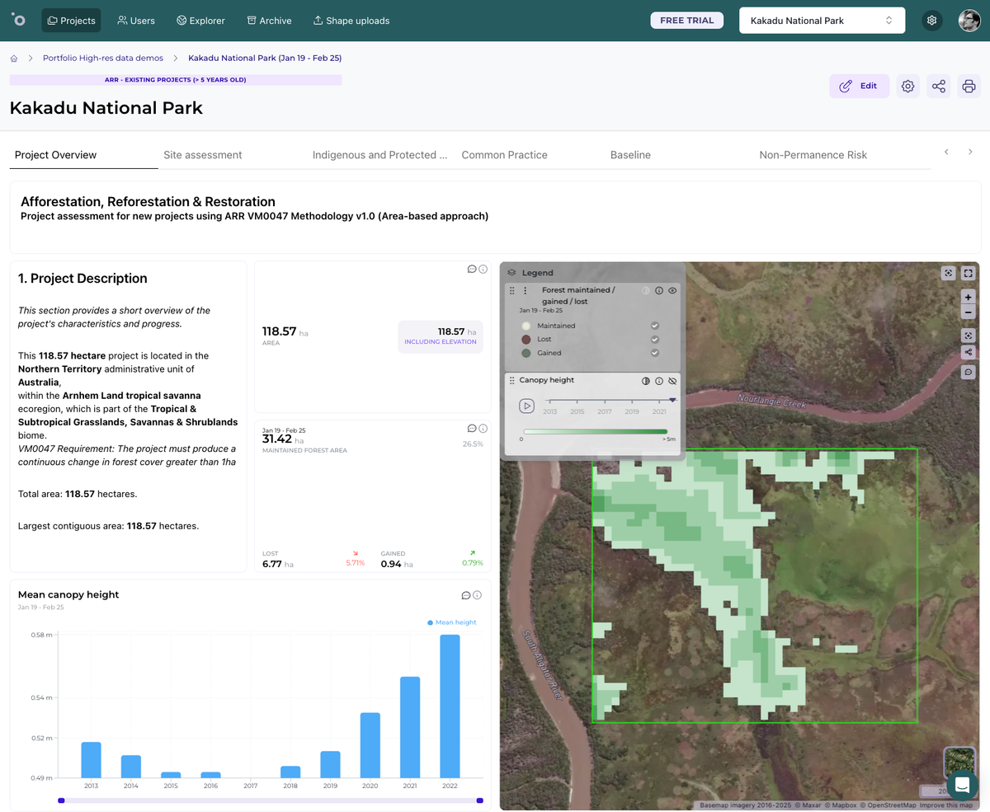Adjust opacity of Canopy height layer
The height and width of the screenshot is (812, 990).
tap(646, 381)
